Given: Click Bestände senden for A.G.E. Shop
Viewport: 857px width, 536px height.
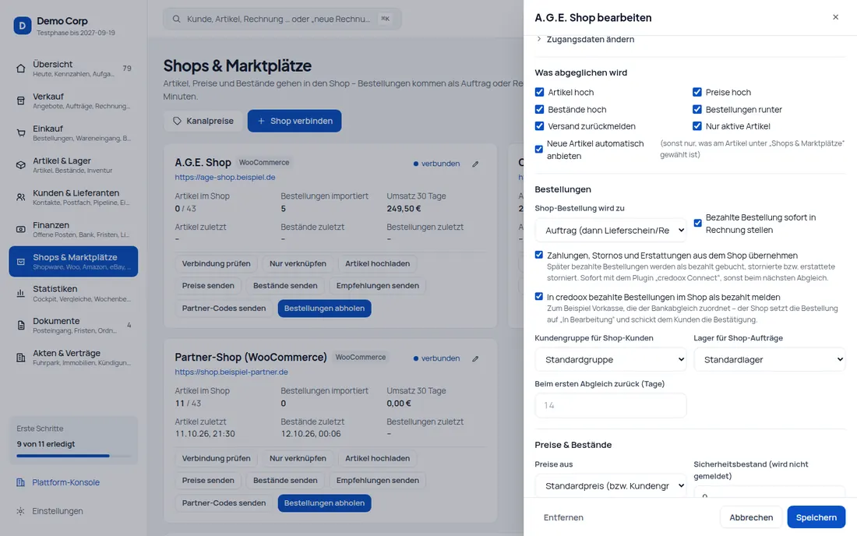Looking at the screenshot, I should point(284,286).
